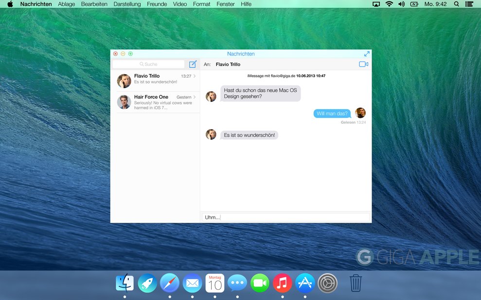
Task: Open volume control in menu bar
Action: (x=401, y=4)
